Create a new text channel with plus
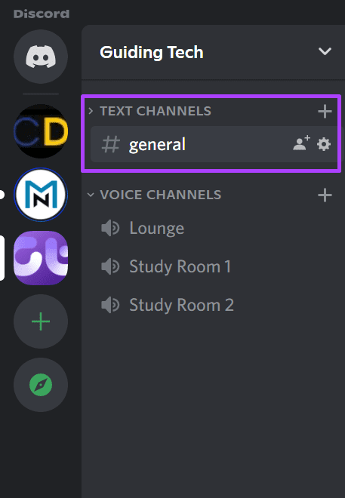Image resolution: width=345 pixels, height=498 pixels. point(325,112)
